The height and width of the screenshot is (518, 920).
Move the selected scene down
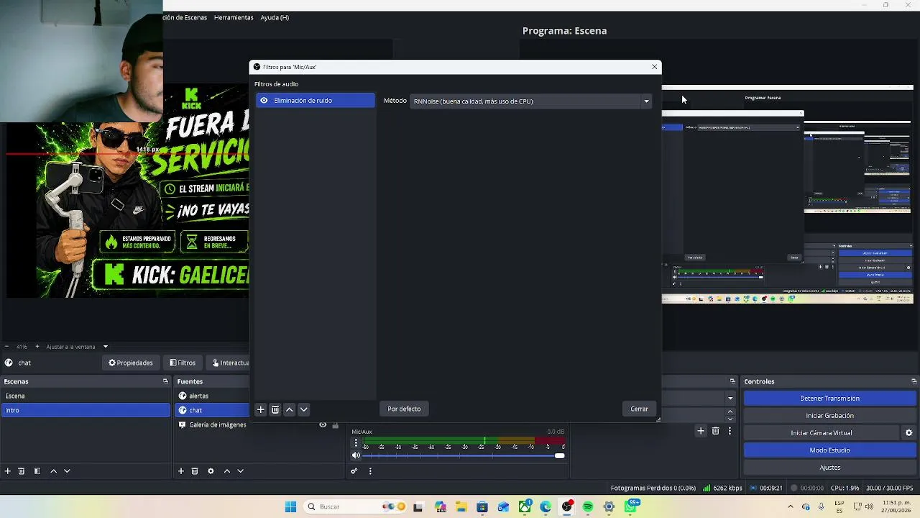[67, 471]
